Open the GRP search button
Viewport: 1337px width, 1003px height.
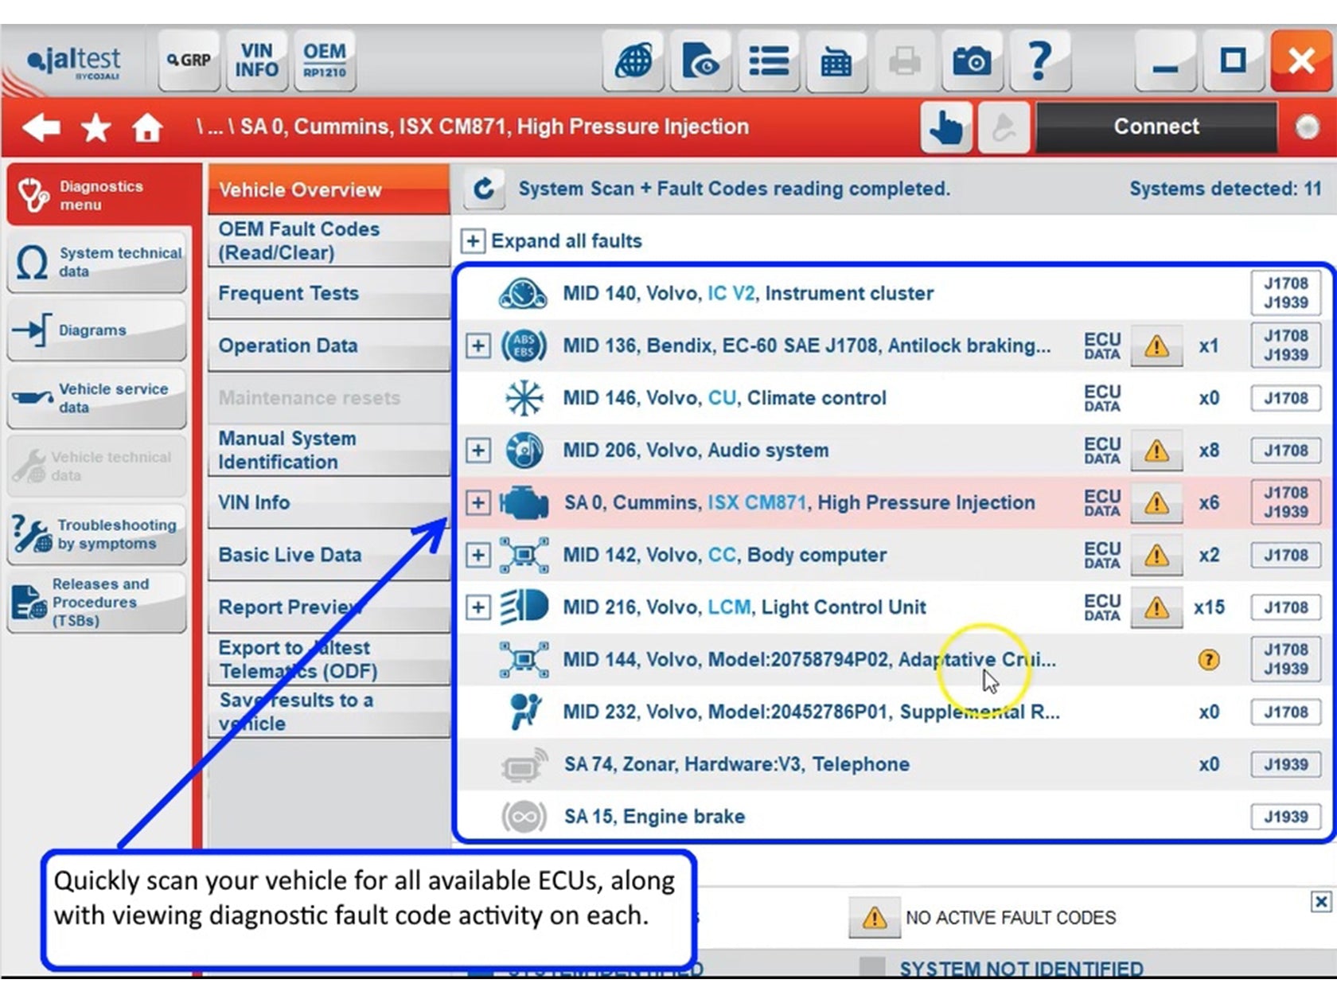pos(189,60)
